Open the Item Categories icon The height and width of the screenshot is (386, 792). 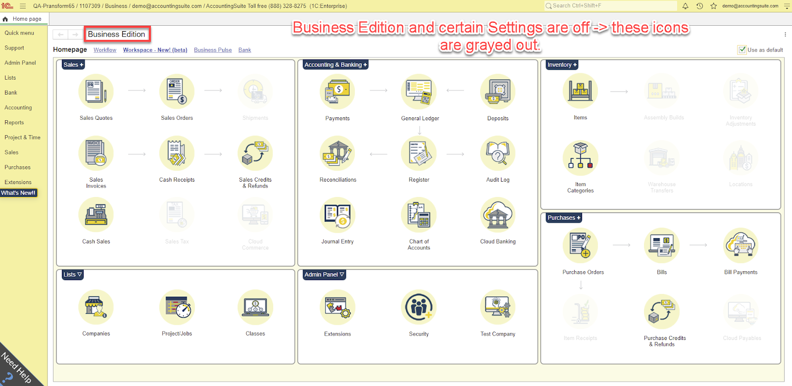580,158
